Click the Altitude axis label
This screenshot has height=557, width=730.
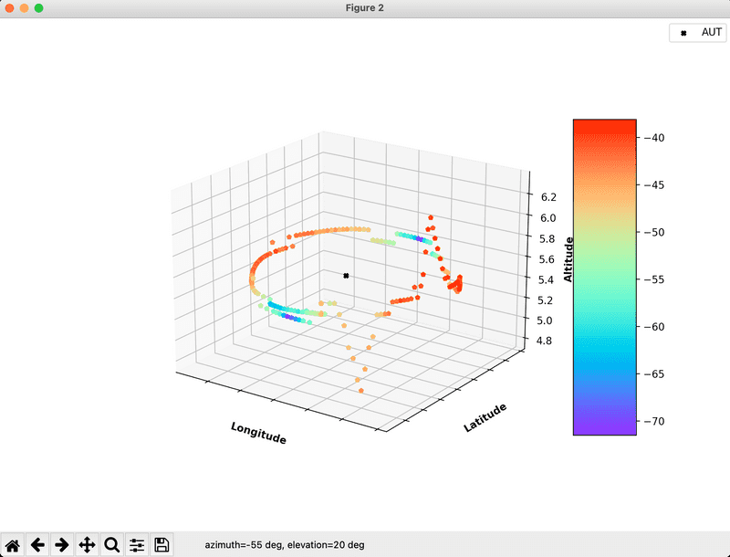pos(568,259)
